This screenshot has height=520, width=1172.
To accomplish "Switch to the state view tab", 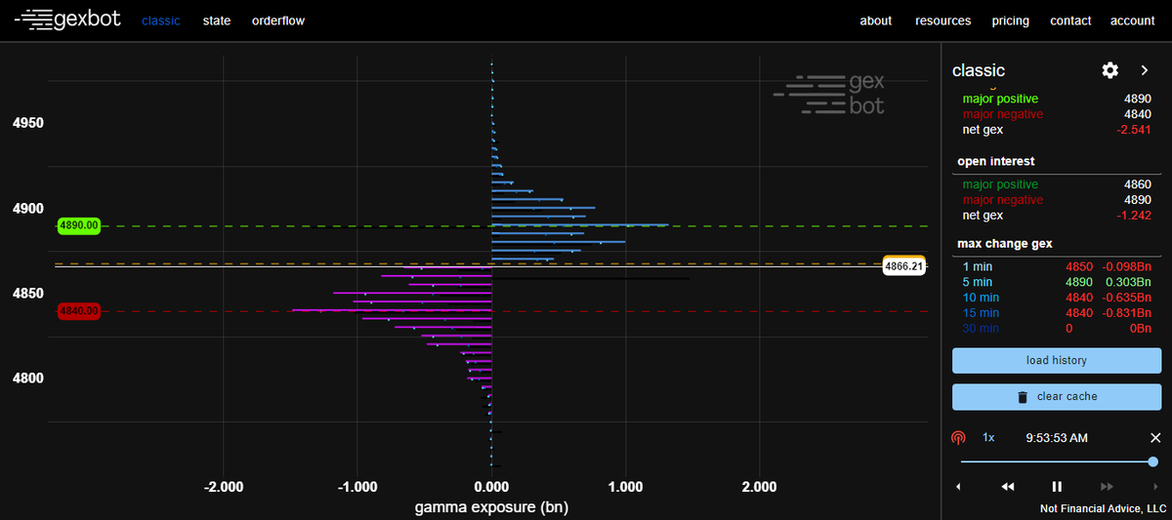I will [x=217, y=20].
